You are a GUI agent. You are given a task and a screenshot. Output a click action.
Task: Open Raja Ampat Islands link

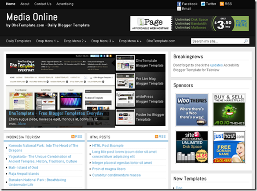click(x=24, y=174)
